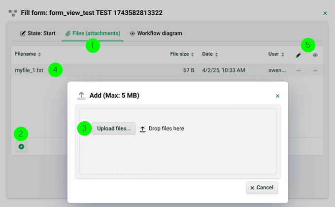Click the eye view column icon

tap(315, 55)
